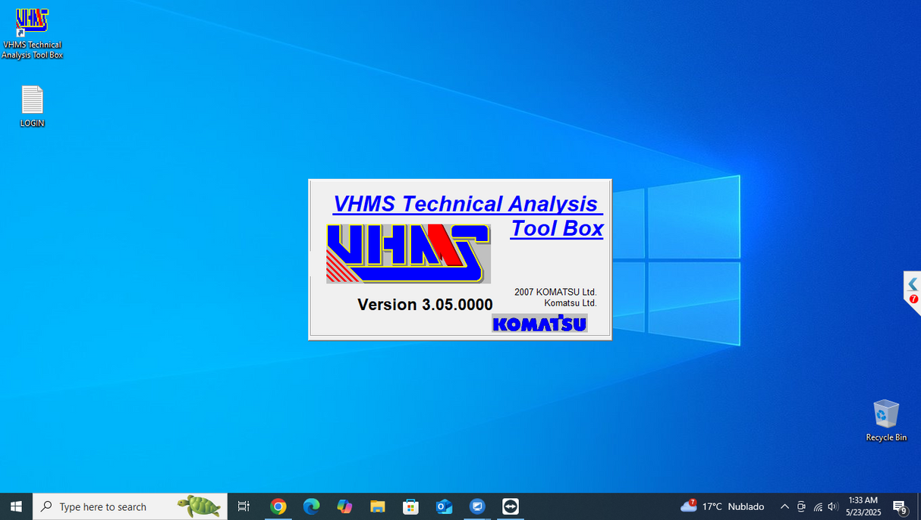The image size is (921, 520).
Task: Open the 17°C Nublado weather widget
Action: (x=722, y=506)
